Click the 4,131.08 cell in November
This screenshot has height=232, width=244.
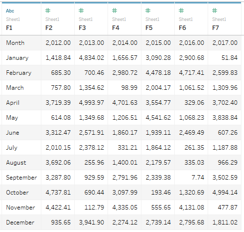[192, 208]
